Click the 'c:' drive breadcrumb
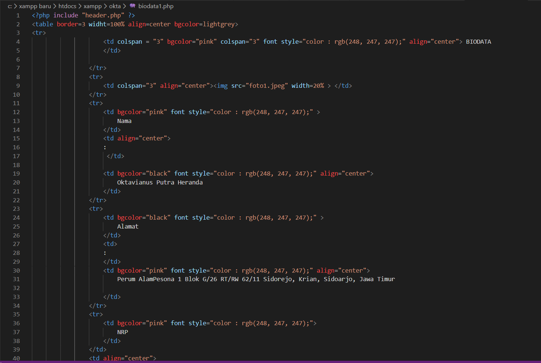541x363 pixels. click(x=10, y=6)
